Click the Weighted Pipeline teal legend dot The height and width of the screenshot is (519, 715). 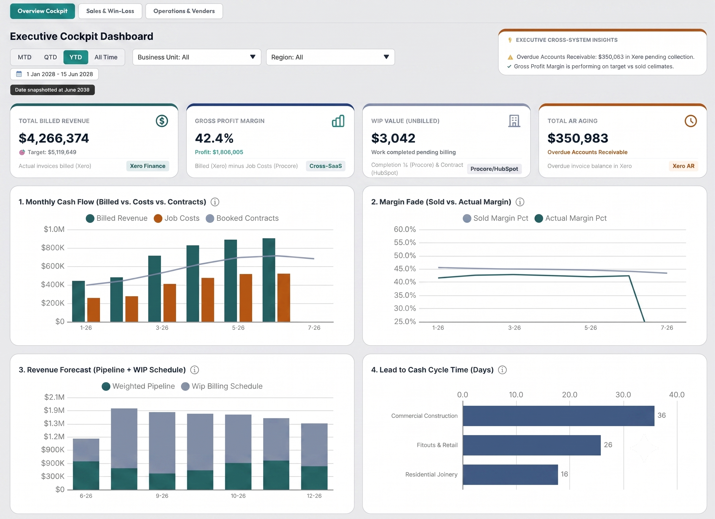pos(106,386)
